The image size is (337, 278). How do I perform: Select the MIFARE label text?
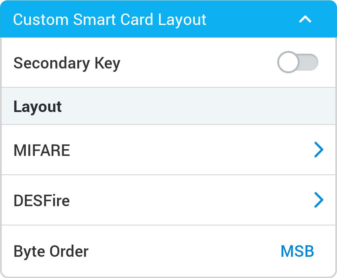pyautogui.click(x=42, y=150)
